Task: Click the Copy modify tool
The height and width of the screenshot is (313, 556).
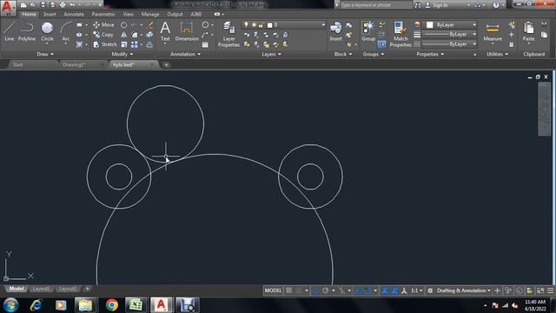Action: [103, 35]
